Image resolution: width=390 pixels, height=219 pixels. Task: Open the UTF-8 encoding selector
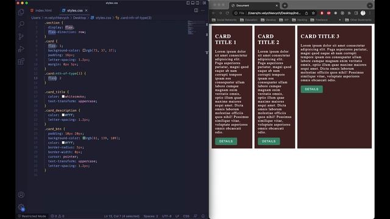166,216
